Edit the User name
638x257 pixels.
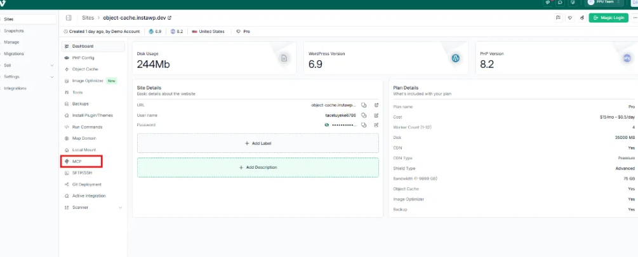pyautogui.click(x=376, y=115)
